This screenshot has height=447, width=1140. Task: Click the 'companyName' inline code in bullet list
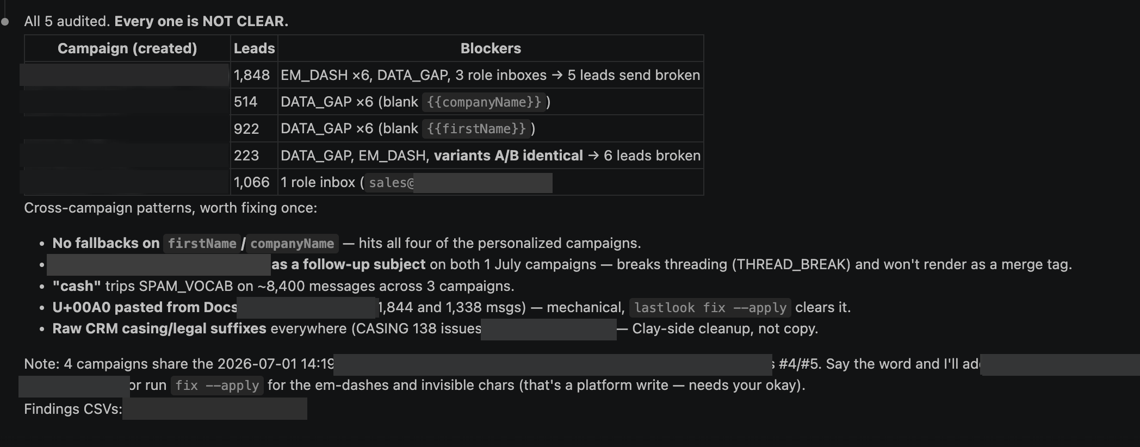pos(292,243)
